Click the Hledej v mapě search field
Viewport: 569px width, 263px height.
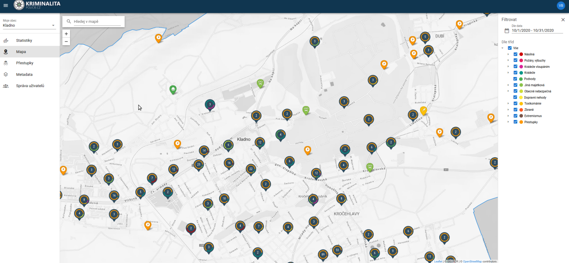(97, 22)
